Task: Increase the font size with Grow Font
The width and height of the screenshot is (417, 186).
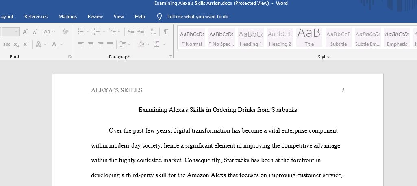Action: click(25, 32)
